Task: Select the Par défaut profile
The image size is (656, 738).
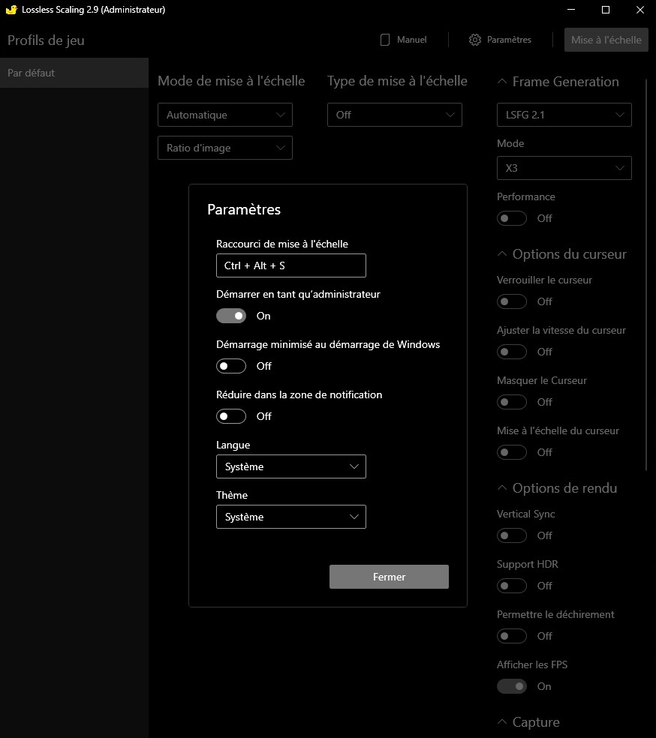Action: pyautogui.click(x=74, y=73)
